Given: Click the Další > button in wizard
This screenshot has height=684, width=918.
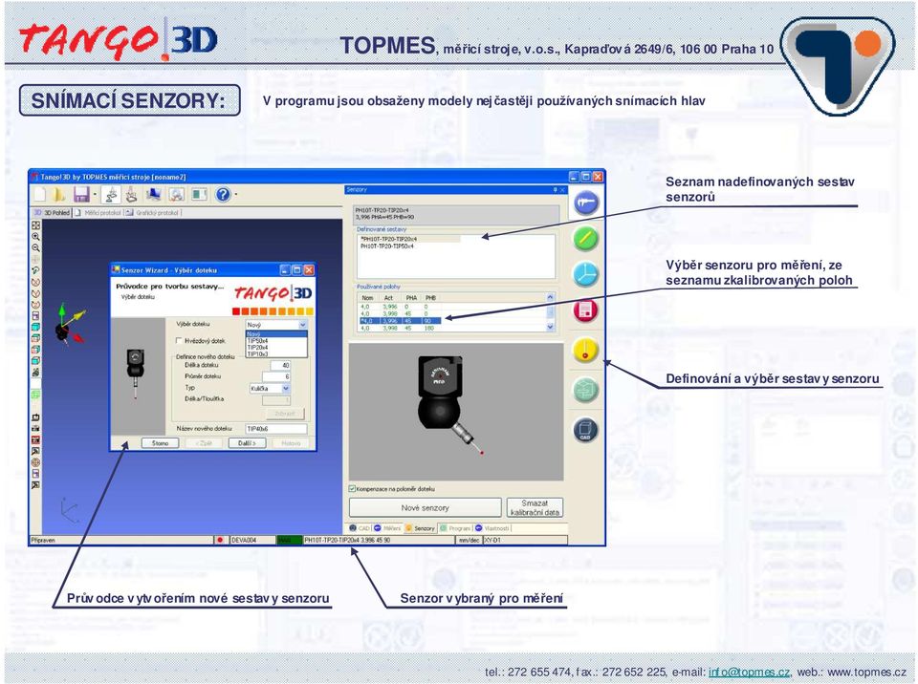Looking at the screenshot, I should [x=247, y=443].
